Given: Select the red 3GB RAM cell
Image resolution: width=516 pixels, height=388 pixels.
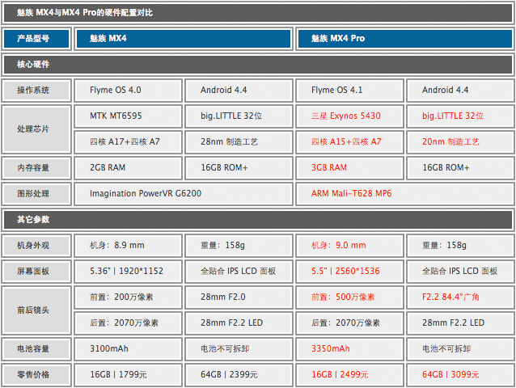Looking at the screenshot, I should coord(349,167).
